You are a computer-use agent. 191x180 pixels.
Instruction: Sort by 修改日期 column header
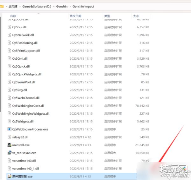point(75,16)
